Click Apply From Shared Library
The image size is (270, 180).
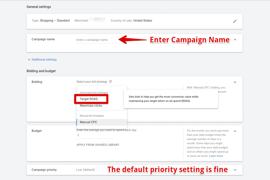tap(98, 145)
